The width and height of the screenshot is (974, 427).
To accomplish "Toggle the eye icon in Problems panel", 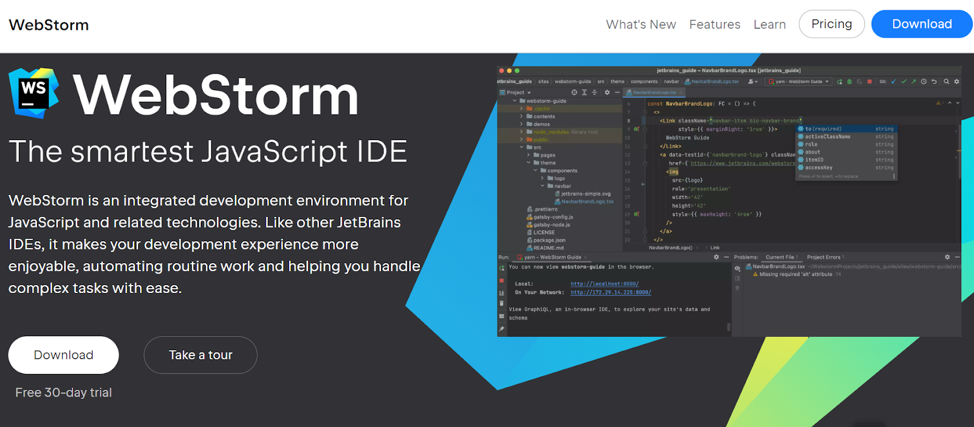I will click(737, 269).
